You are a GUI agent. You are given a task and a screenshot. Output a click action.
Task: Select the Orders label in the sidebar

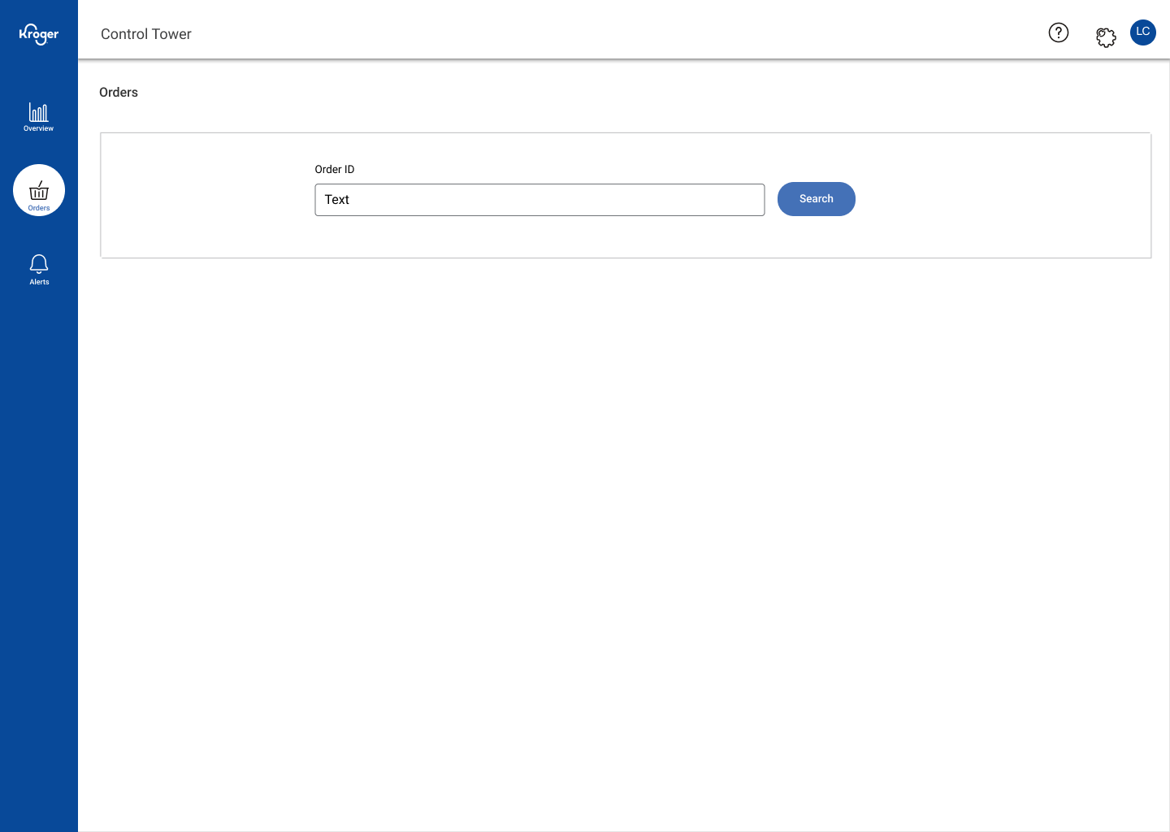tap(39, 208)
